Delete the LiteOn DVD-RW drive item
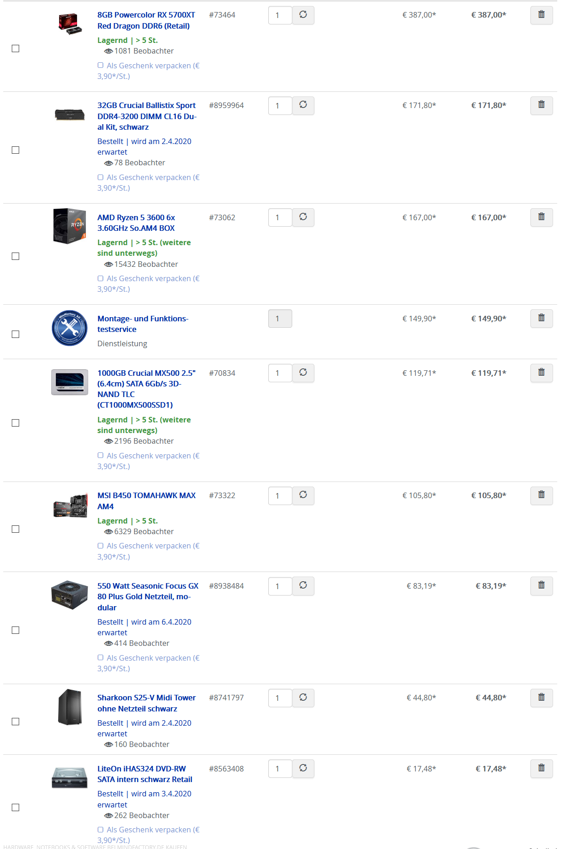This screenshot has width=584, height=849. [542, 769]
